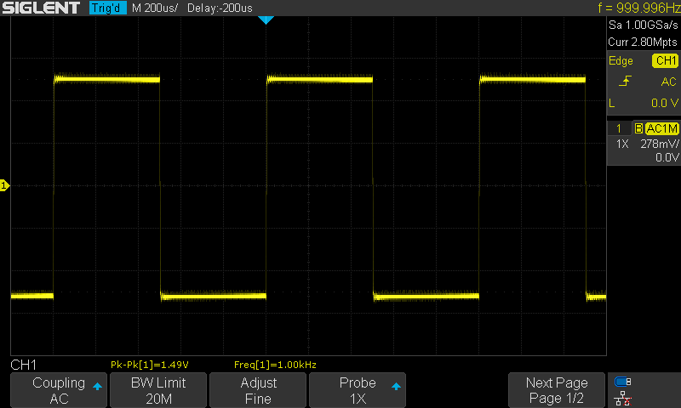Viewport: 681px width, 408px height.
Task: Click the Delay:-200us readout
Action: click(x=220, y=8)
